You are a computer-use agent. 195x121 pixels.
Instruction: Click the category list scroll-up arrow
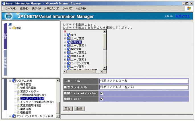point(105,31)
